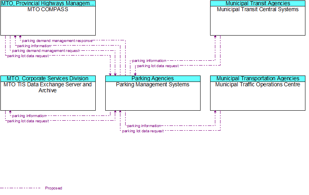
Task: Click the Proposed legend label
Action: tap(53, 188)
